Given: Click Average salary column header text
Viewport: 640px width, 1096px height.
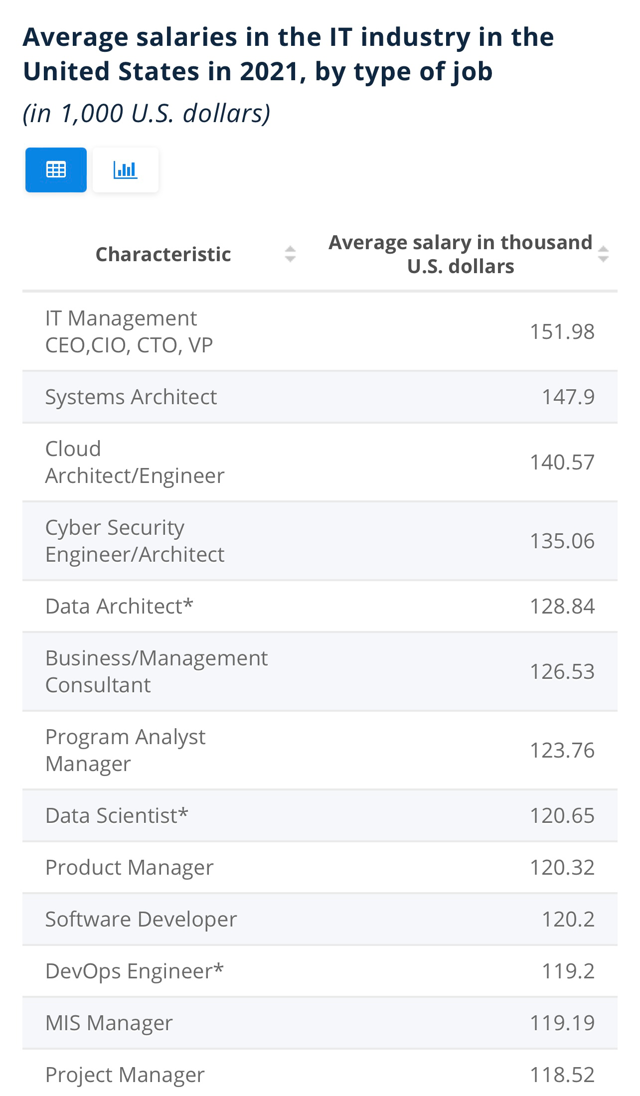Looking at the screenshot, I should pyautogui.click(x=460, y=254).
